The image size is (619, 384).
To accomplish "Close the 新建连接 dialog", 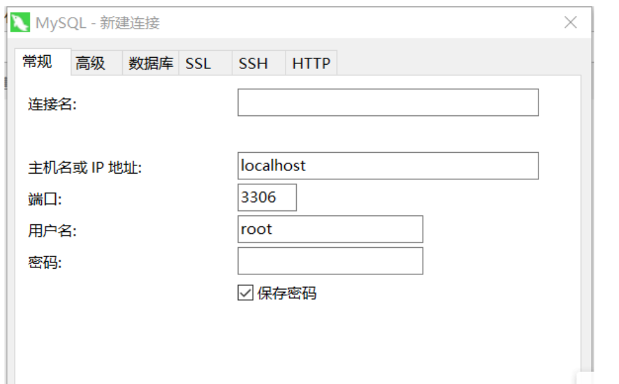I will (x=570, y=22).
